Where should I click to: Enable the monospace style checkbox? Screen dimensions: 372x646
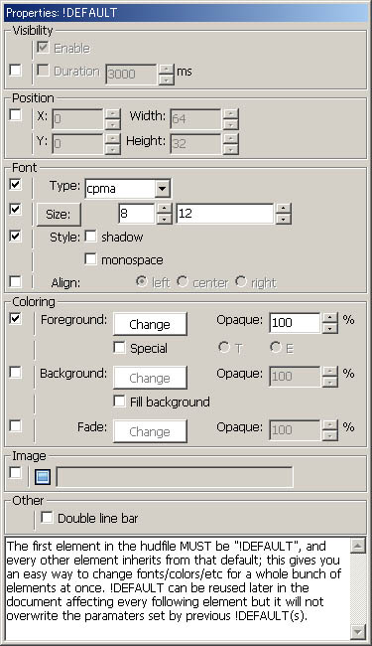[90, 259]
